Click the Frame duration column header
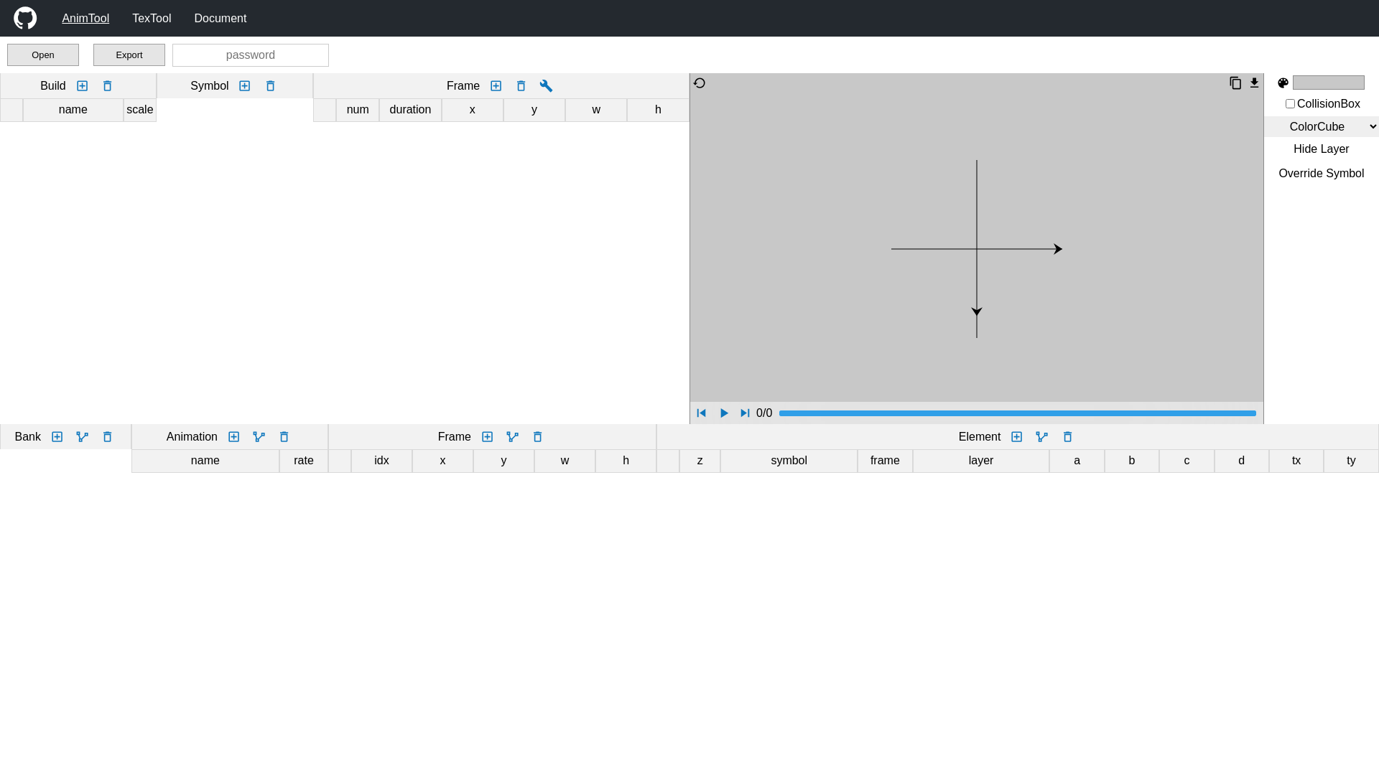The height and width of the screenshot is (775, 1379). pos(410,110)
